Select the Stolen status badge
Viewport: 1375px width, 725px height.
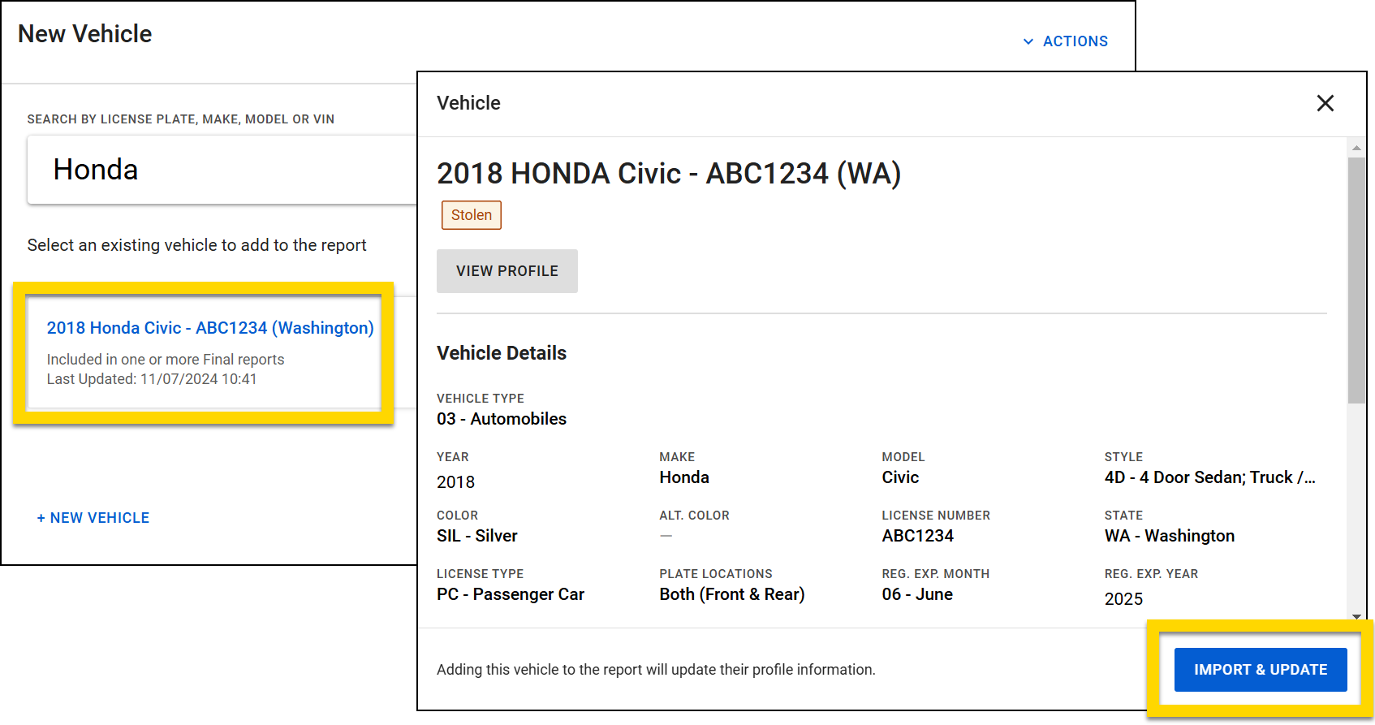tap(471, 214)
